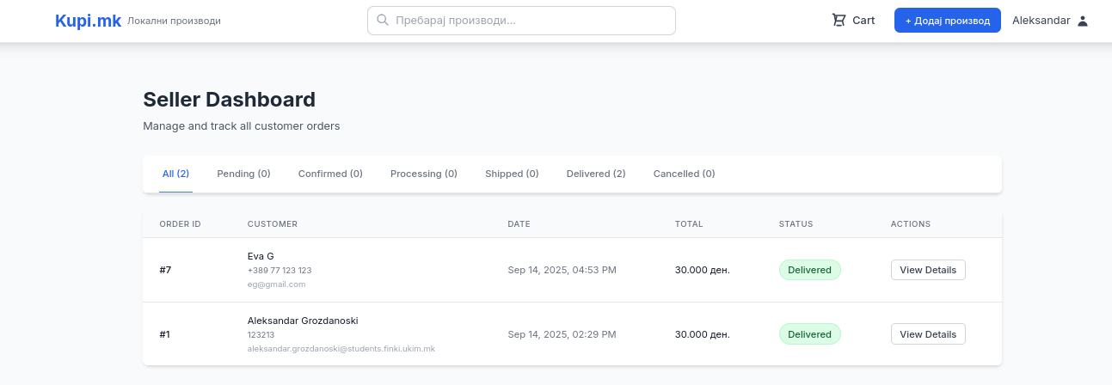
Task: Show the Shipped (0) orders tab
Action: pyautogui.click(x=512, y=174)
